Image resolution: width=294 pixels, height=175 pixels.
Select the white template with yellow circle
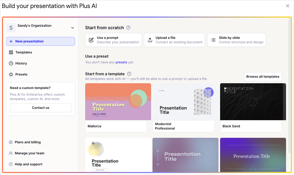(x=118, y=155)
